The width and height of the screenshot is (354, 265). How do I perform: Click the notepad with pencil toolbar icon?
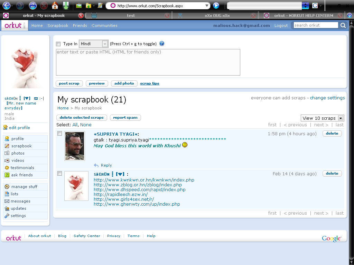(100, 6)
